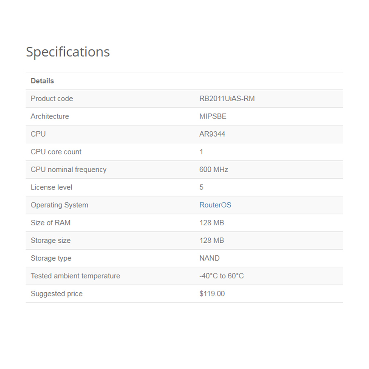Click the CPU nominal frequency label
Viewport: 369px width, 369px height.
pyautogui.click(x=68, y=169)
